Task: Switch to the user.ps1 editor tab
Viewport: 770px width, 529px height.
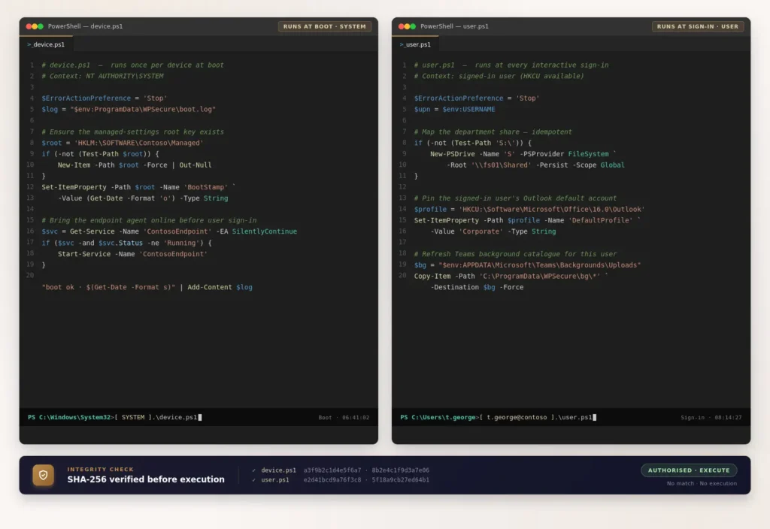Action: (x=417, y=44)
